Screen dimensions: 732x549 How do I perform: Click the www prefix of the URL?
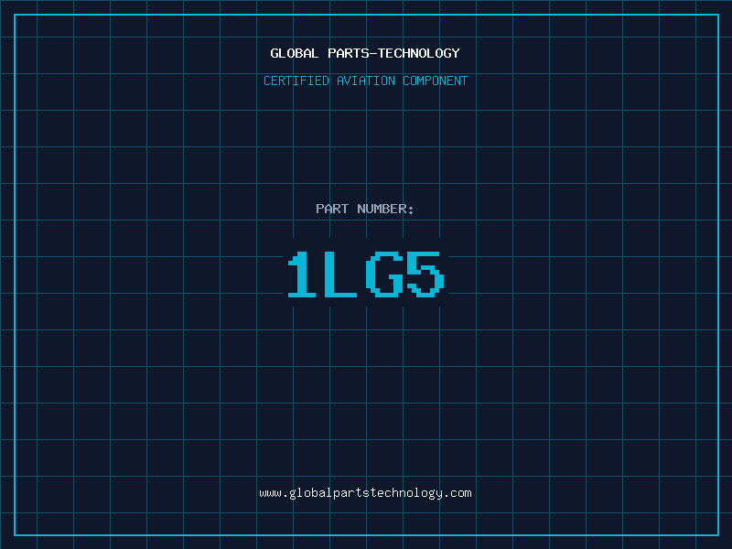(270, 493)
